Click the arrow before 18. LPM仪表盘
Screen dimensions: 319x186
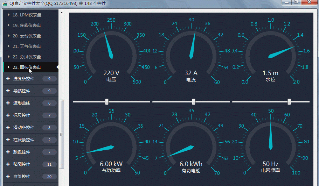click(8, 15)
